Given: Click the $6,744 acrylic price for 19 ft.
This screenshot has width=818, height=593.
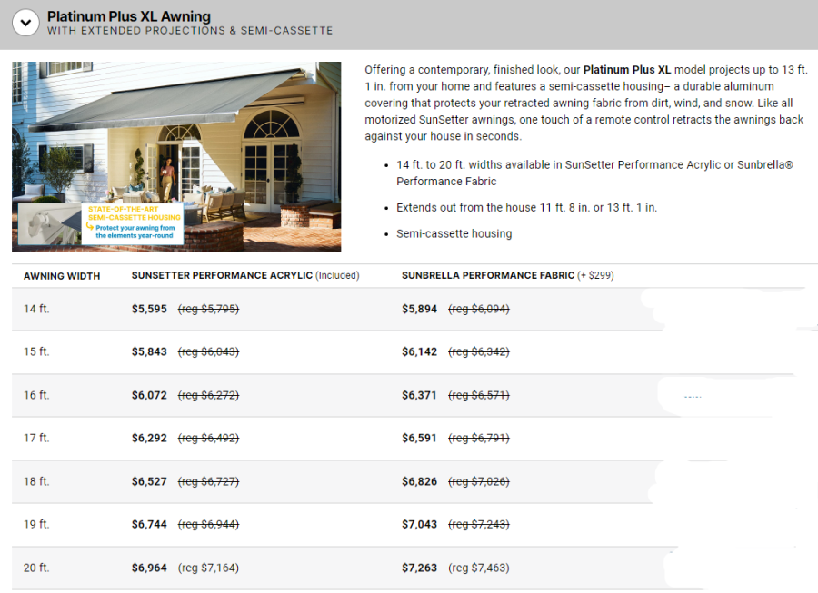Looking at the screenshot, I should [149, 524].
